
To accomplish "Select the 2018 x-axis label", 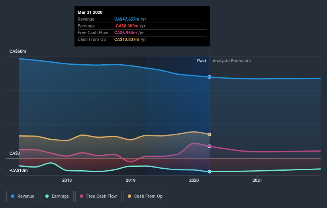I will click(x=67, y=180).
